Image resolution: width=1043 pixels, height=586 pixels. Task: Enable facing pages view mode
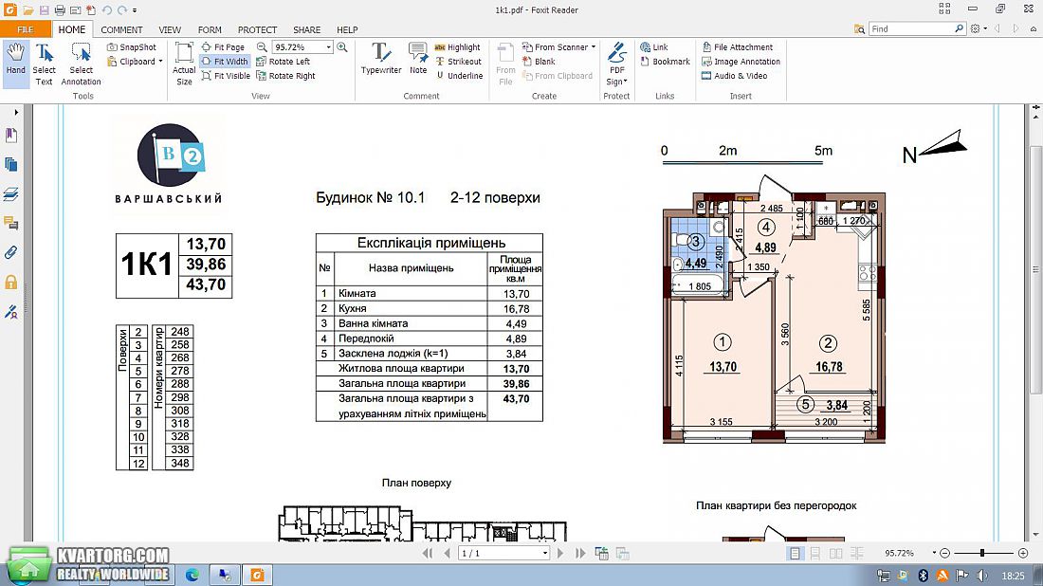836,554
